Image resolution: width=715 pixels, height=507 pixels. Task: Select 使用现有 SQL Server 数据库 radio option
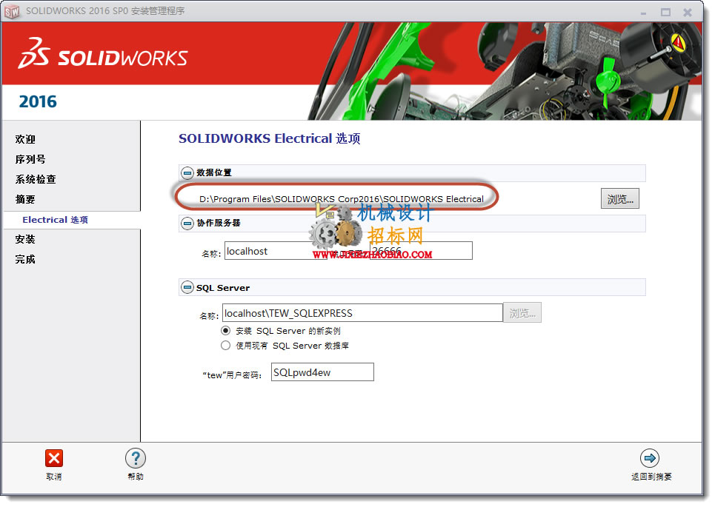pos(225,346)
